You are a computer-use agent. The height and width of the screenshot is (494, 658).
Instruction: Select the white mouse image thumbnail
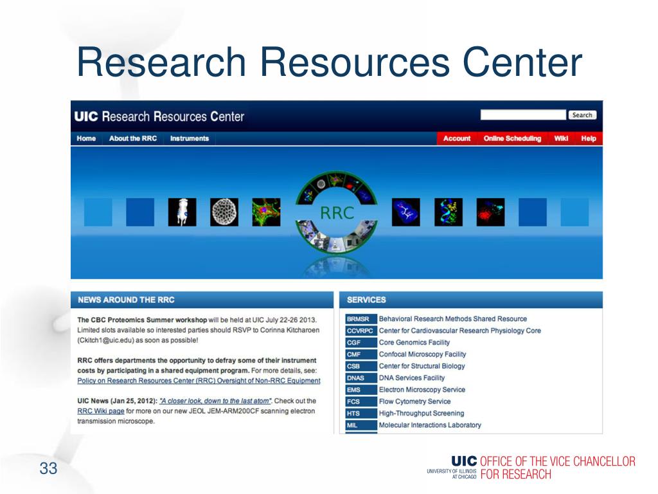point(182,212)
